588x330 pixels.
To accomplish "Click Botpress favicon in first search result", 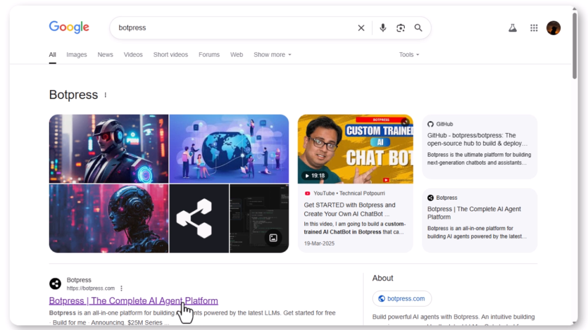I will point(55,284).
